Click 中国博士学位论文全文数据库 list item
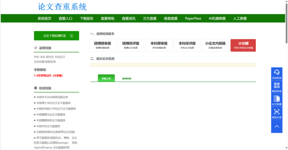Screen dimensions: 288x150 pos(53,103)
